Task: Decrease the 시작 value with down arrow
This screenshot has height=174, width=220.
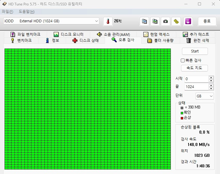Action: click(x=211, y=81)
